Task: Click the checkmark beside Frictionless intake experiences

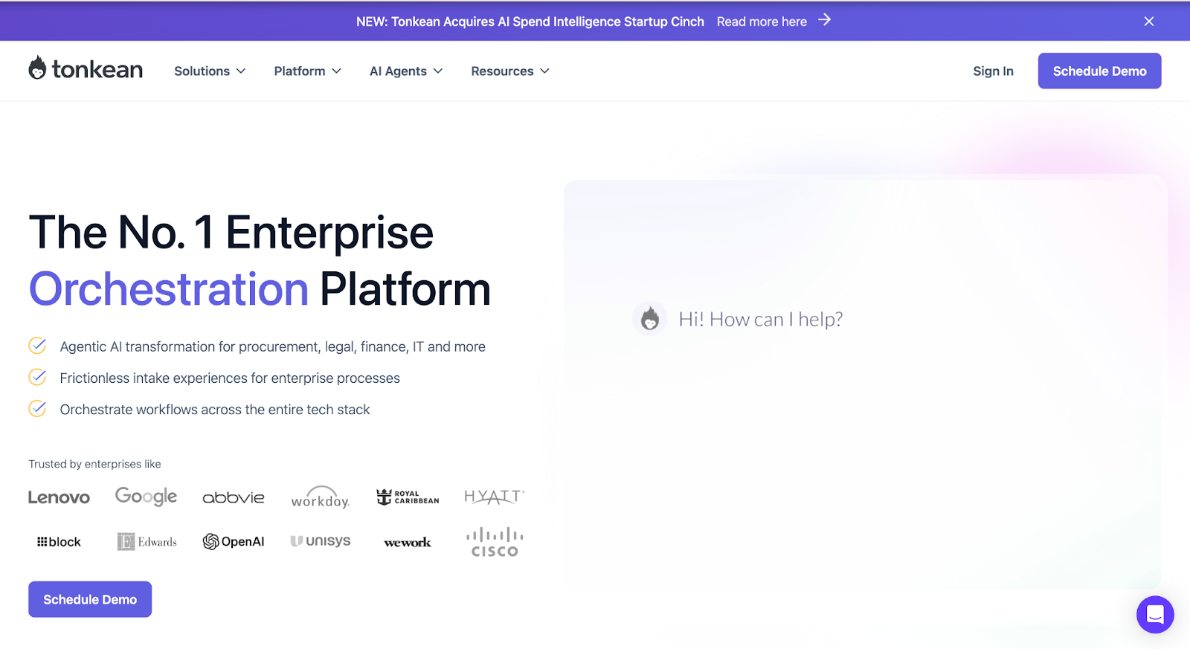Action: (37, 377)
